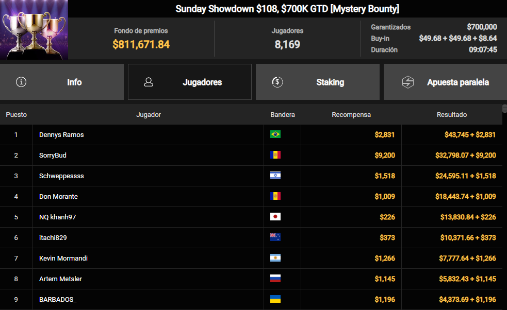
Task: Click the Argentina flag for Kevin Mormandi
Action: pos(275,257)
